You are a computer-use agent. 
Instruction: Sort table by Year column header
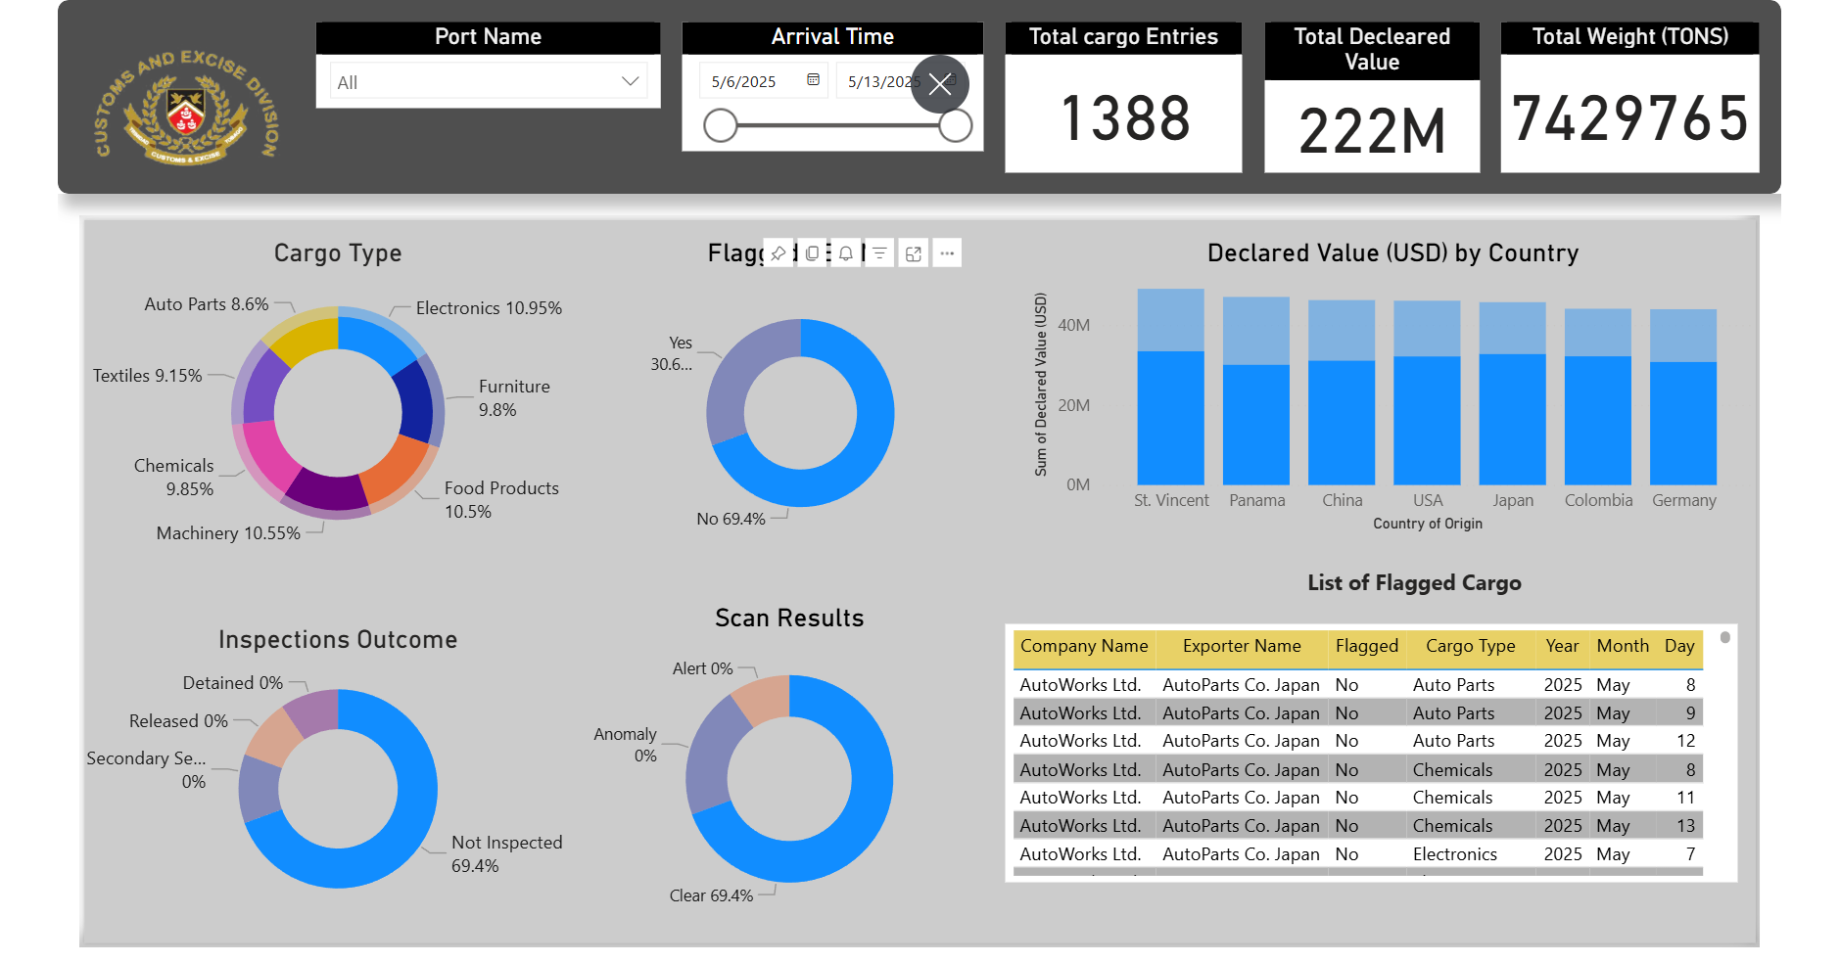click(x=1562, y=646)
